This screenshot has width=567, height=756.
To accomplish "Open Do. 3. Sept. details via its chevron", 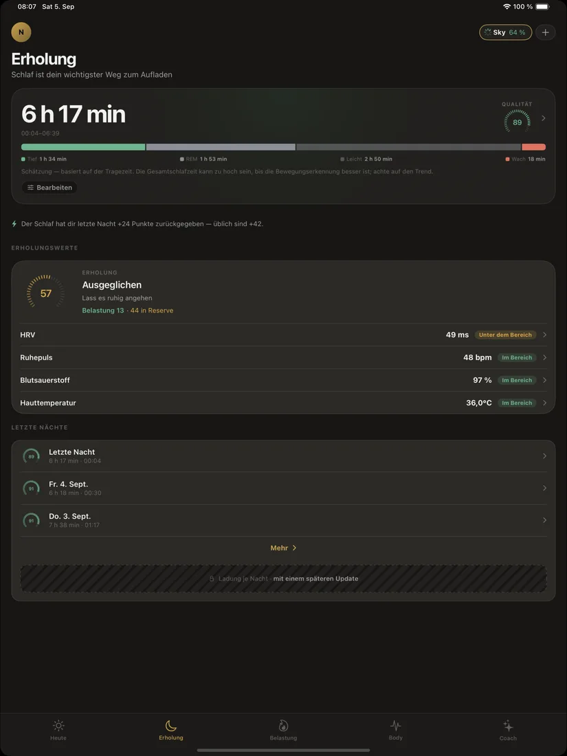I will pos(544,520).
